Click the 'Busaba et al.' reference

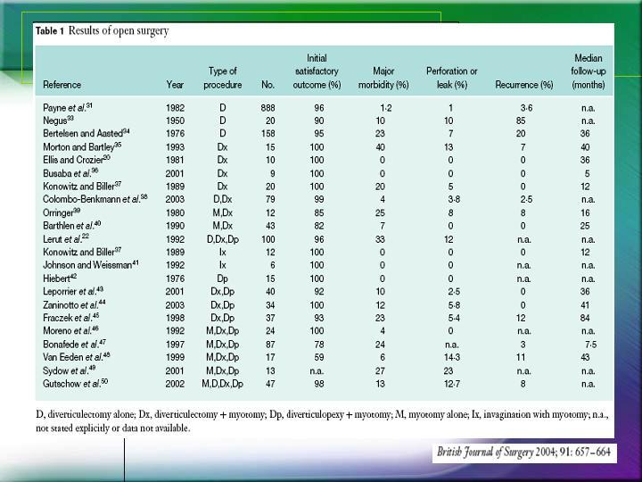pos(70,173)
